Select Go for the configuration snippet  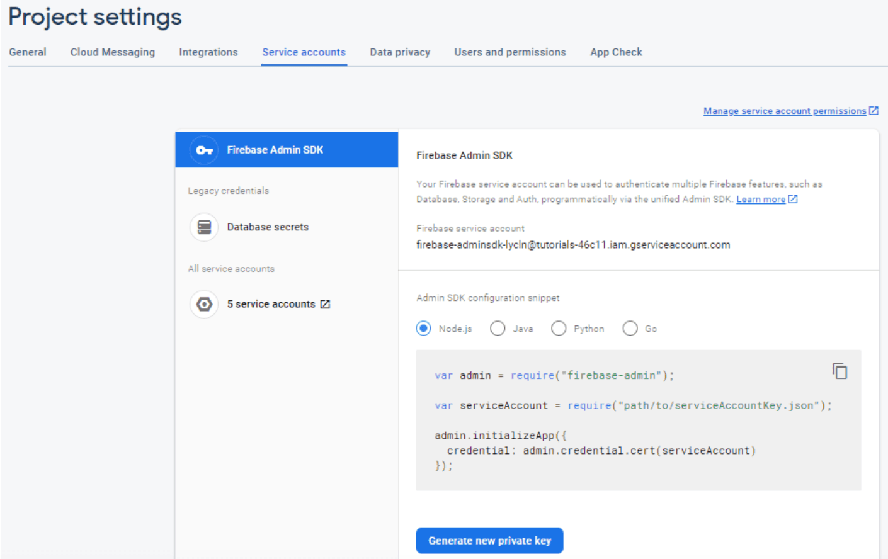630,328
